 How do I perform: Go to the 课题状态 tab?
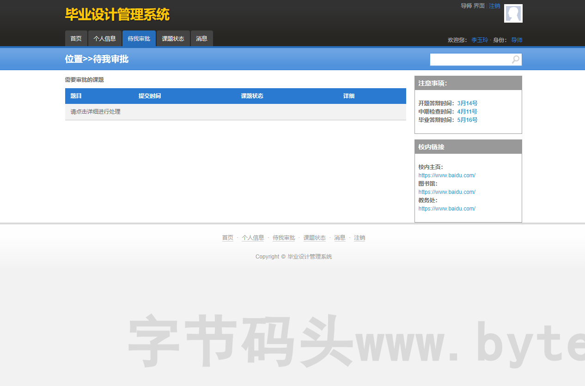173,38
